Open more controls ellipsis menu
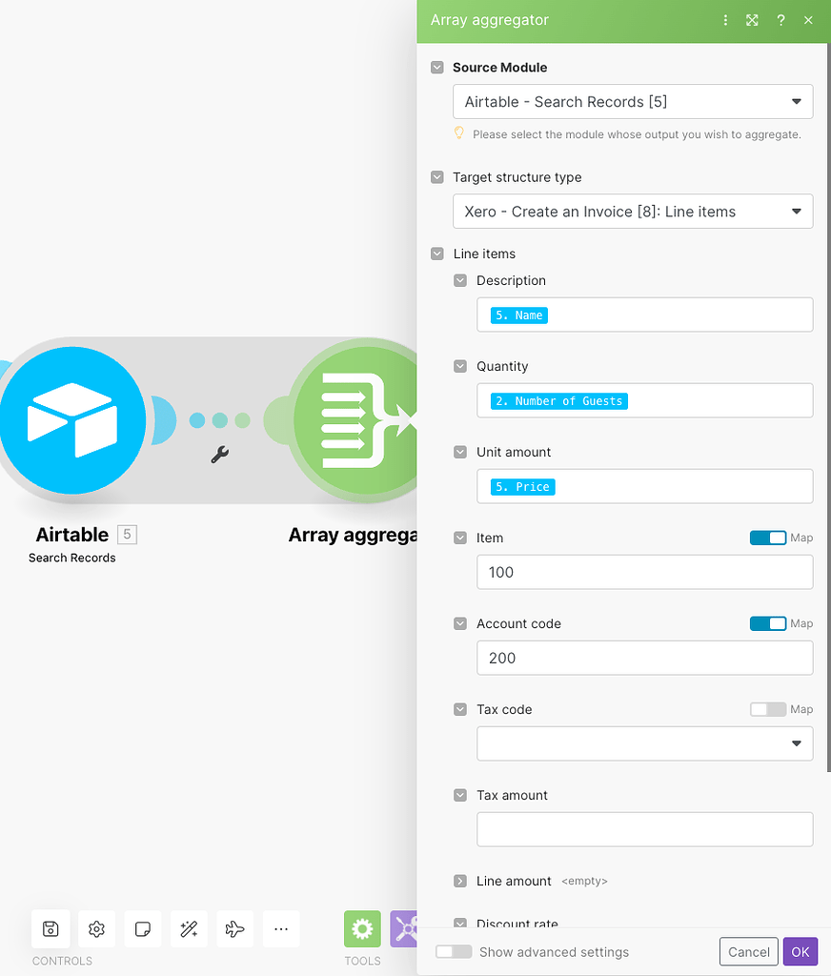The image size is (831, 976). pyautogui.click(x=281, y=929)
